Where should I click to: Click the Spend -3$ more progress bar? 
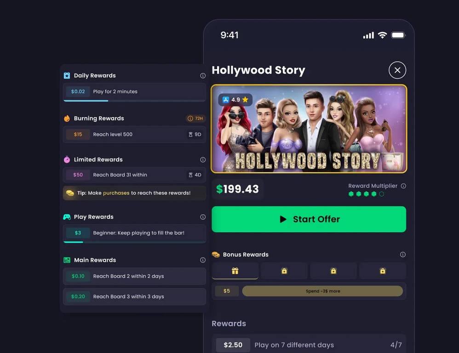pos(322,291)
